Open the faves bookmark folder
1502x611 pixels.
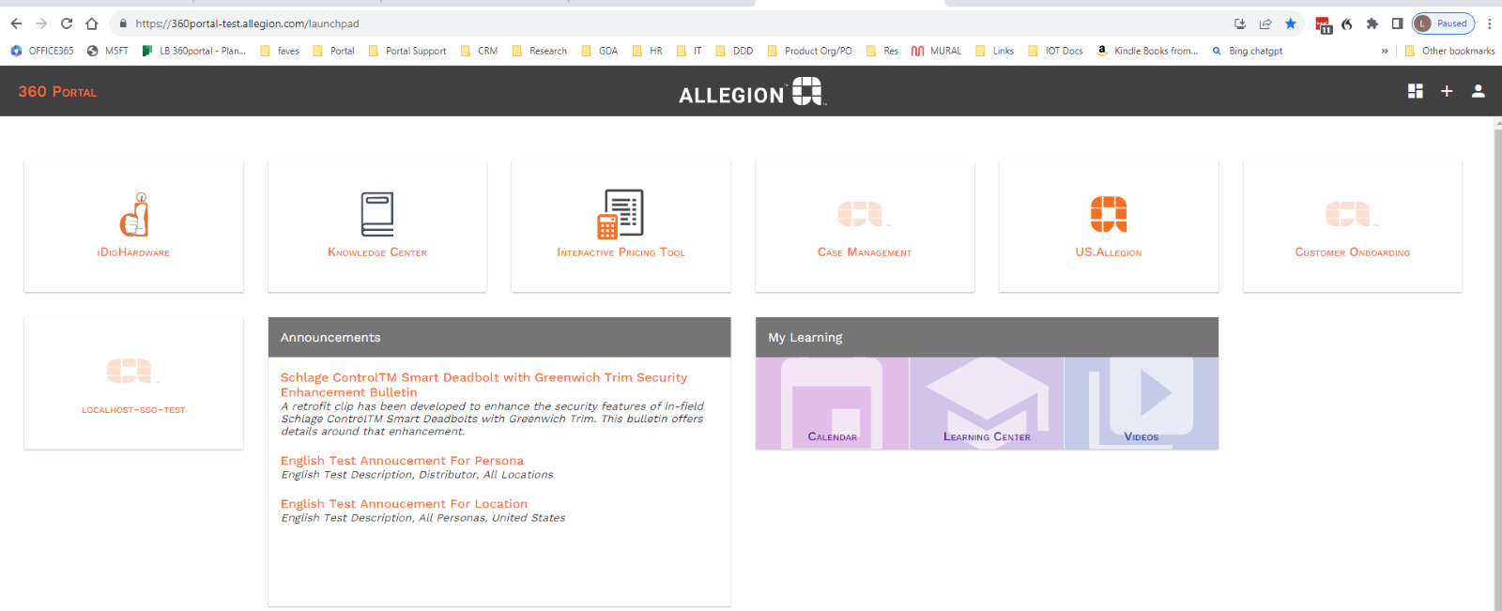pyautogui.click(x=280, y=51)
